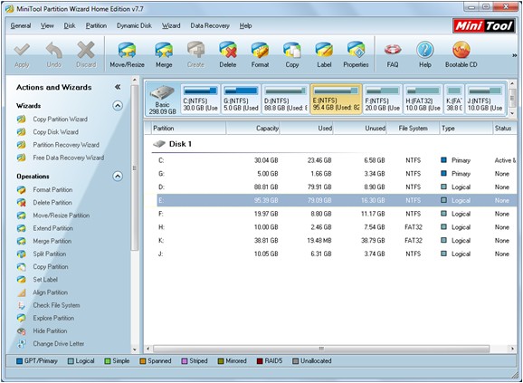Click the Split Partition sidebar icon

click(x=22, y=254)
